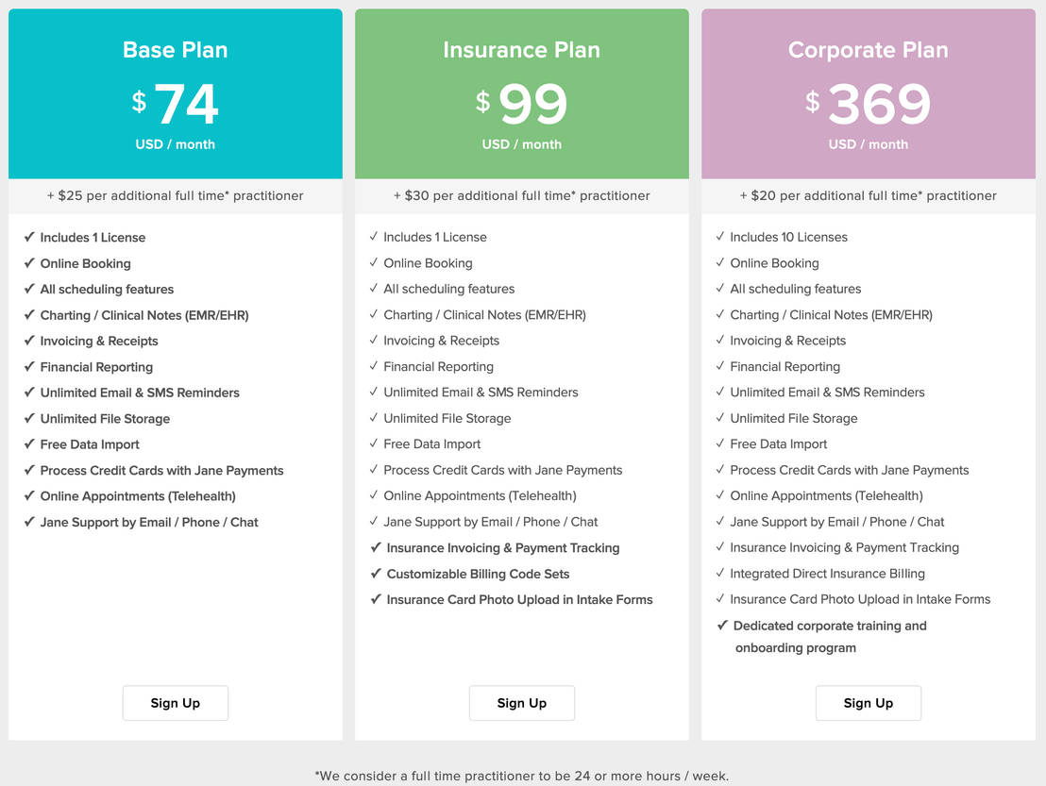
Task: Select the Insurance Plan column title
Action: tap(521, 50)
